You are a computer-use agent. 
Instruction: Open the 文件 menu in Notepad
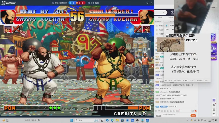(167, 30)
